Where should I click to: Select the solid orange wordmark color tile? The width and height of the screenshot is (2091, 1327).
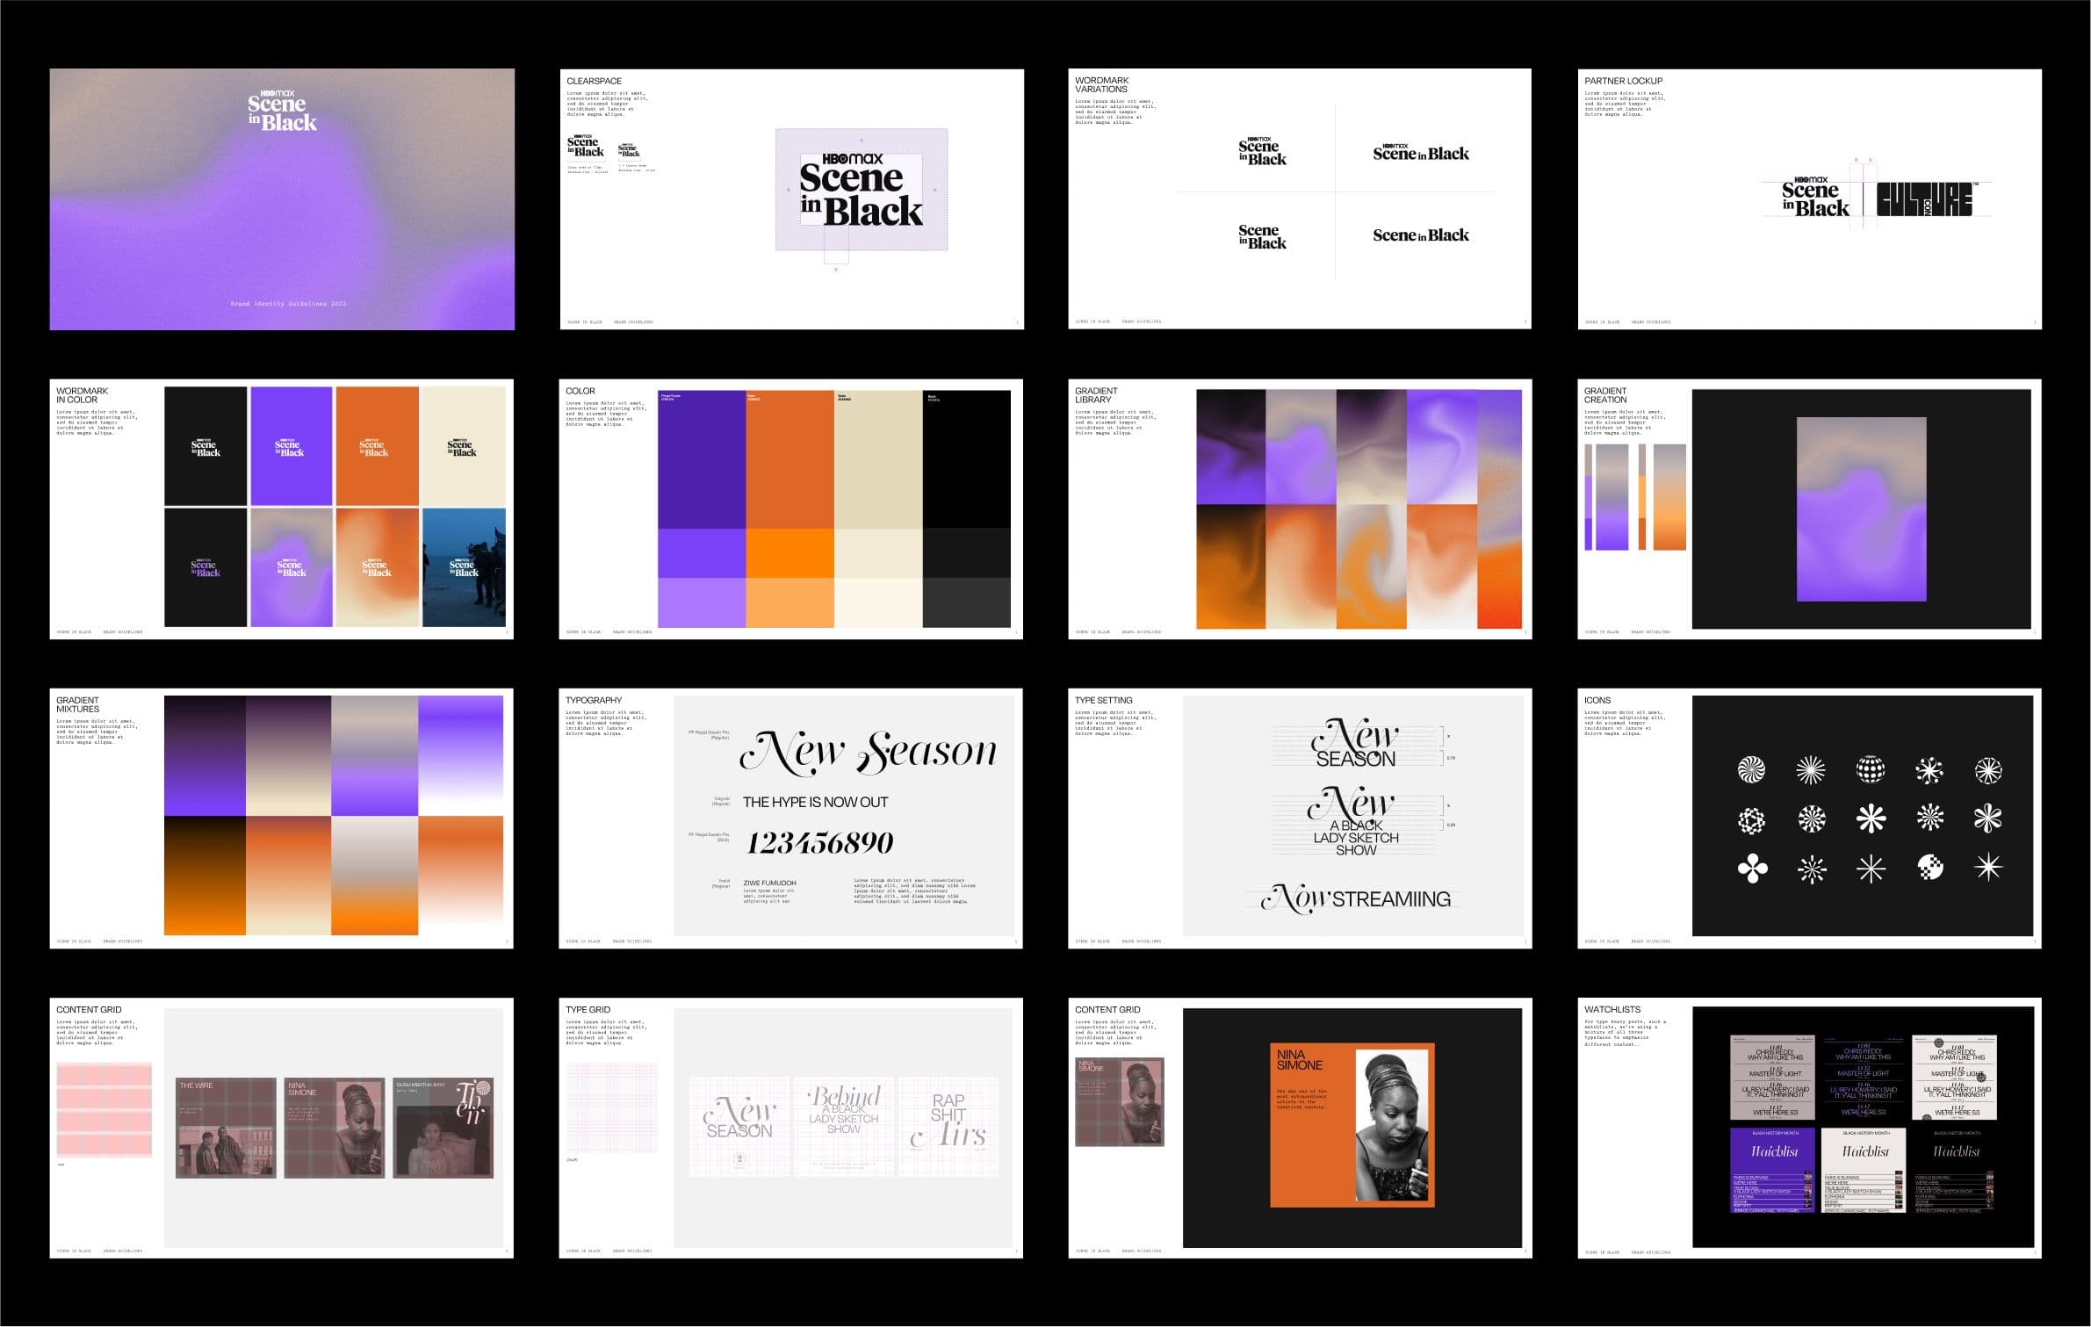377,446
